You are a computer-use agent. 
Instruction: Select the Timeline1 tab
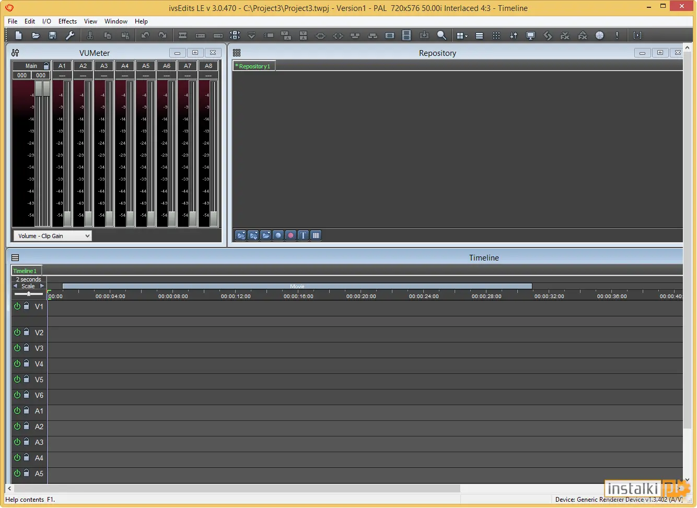[26, 271]
